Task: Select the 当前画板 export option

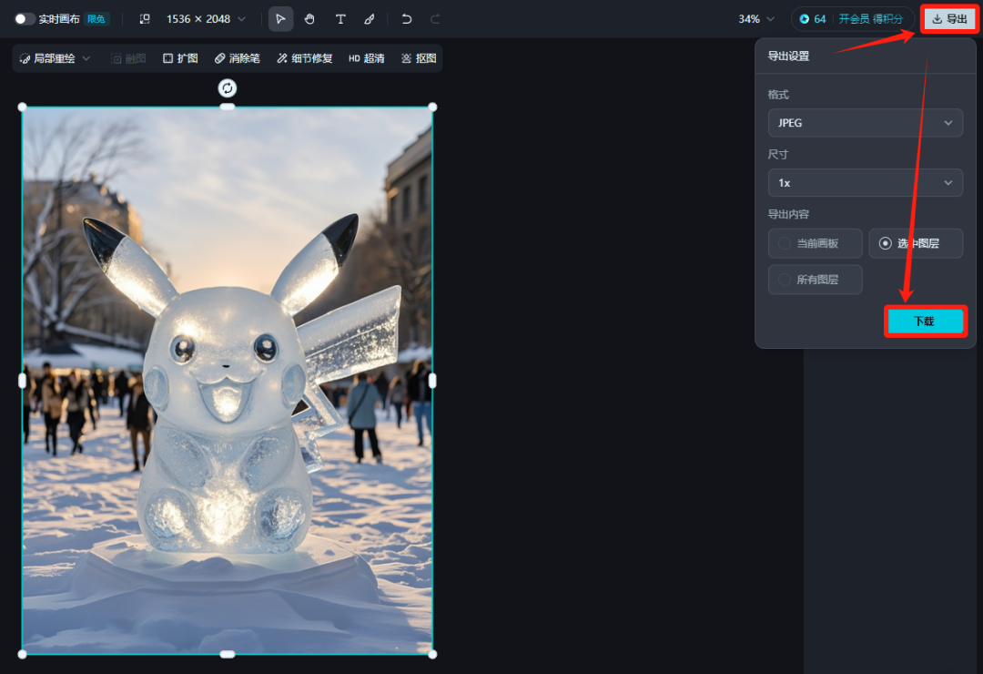Action: (x=815, y=243)
